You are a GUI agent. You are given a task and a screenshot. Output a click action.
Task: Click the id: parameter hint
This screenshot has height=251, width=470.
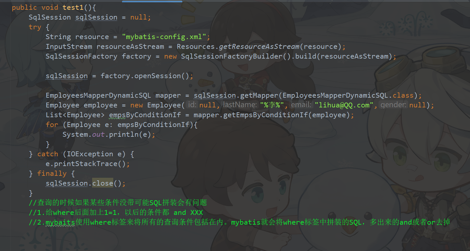point(193,105)
